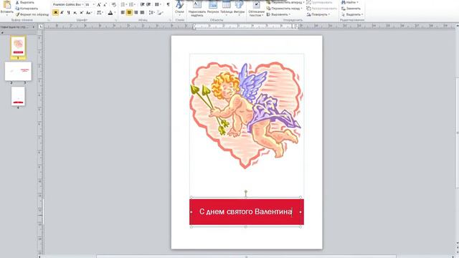Insert a picture with Рисунок
The image size is (459, 258).
click(213, 8)
